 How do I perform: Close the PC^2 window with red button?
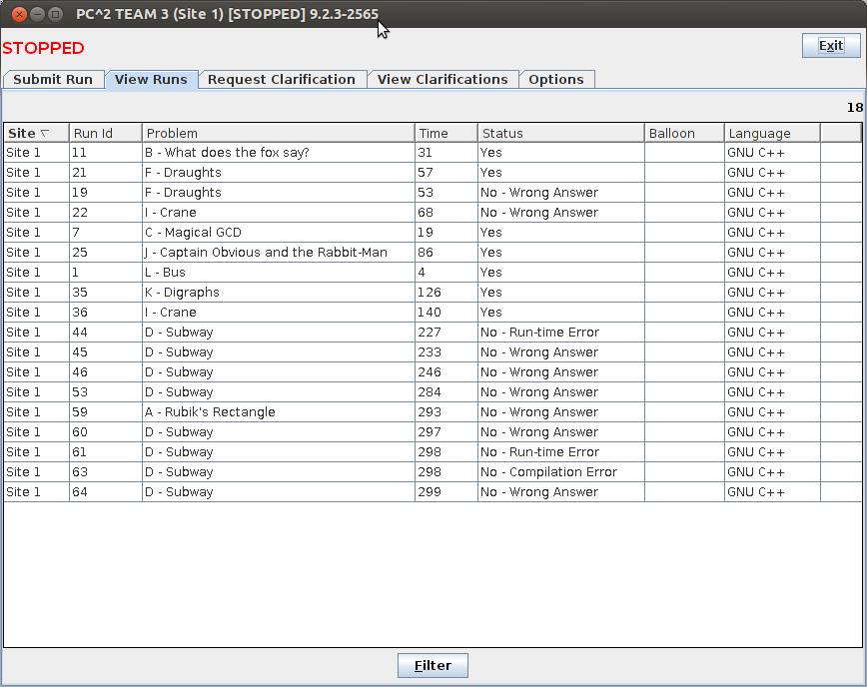[14, 14]
